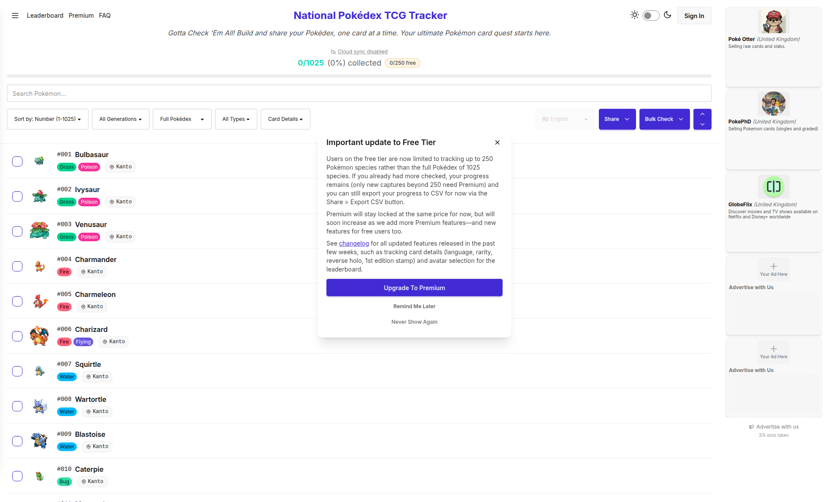Check the Ivysaur checkbox
The height and width of the screenshot is (502, 829).
click(17, 196)
